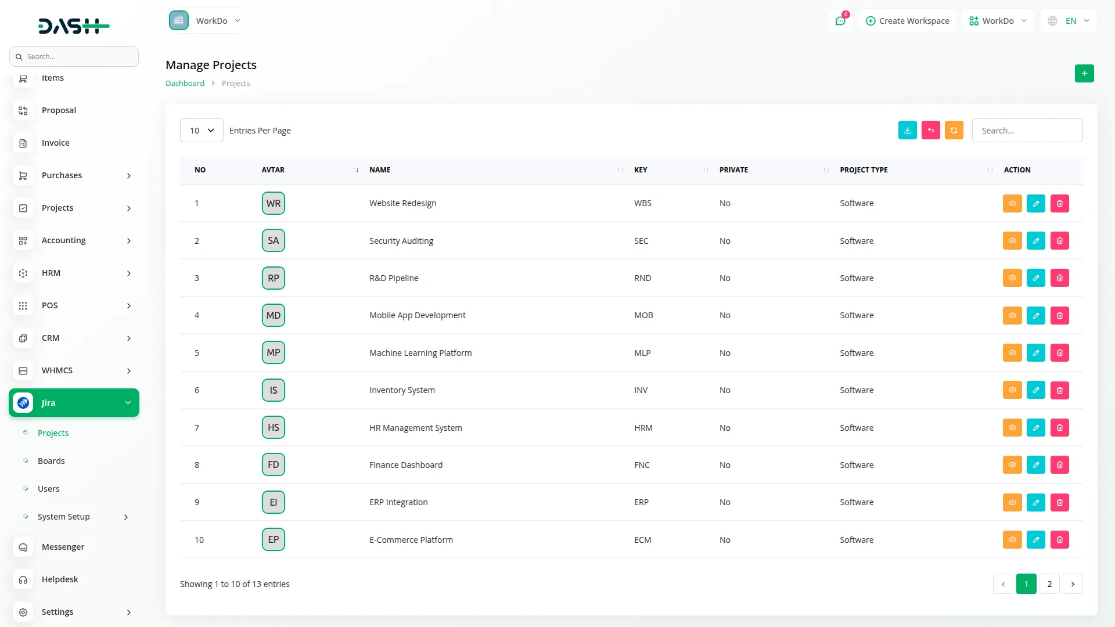Image resolution: width=1115 pixels, height=627 pixels.
Task: Click the Create Workspace button
Action: click(907, 21)
